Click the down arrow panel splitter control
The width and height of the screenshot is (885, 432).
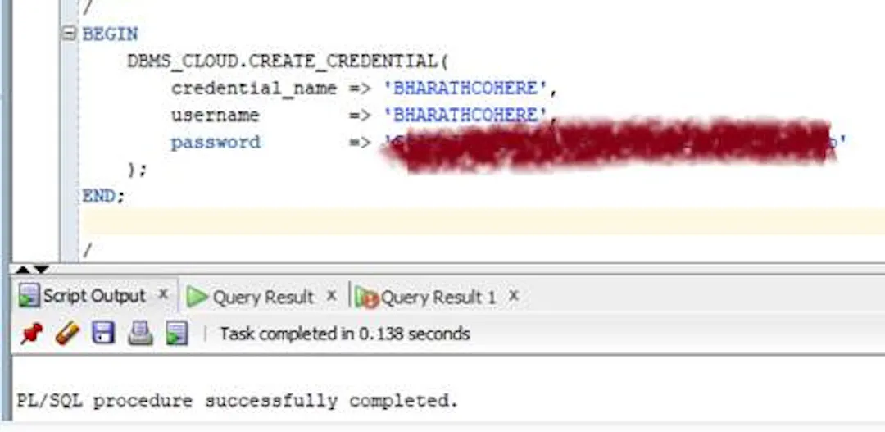pyautogui.click(x=41, y=270)
